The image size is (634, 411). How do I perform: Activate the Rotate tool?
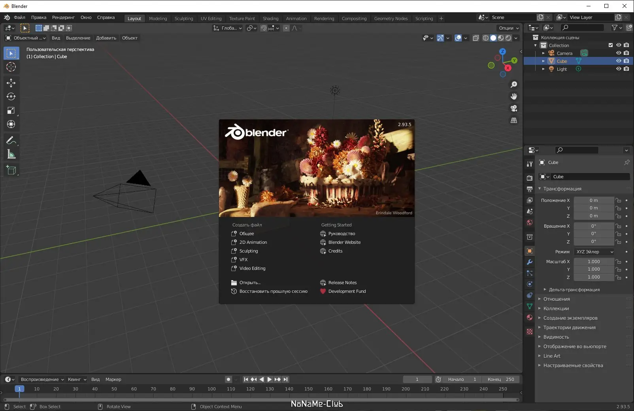(11, 96)
